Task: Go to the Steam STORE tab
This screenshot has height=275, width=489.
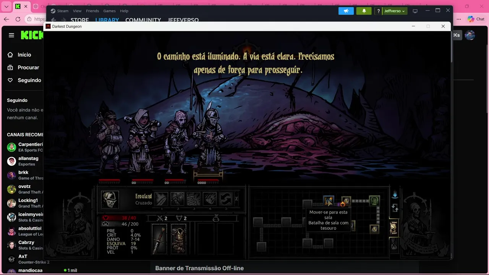Action: click(79, 20)
